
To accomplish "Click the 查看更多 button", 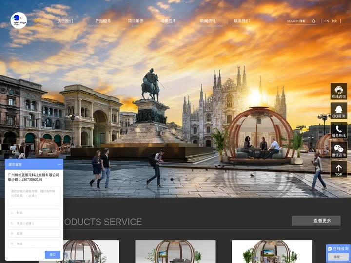I will coord(316,221).
